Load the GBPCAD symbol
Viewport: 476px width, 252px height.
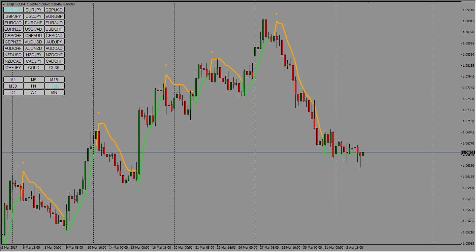click(x=54, y=35)
